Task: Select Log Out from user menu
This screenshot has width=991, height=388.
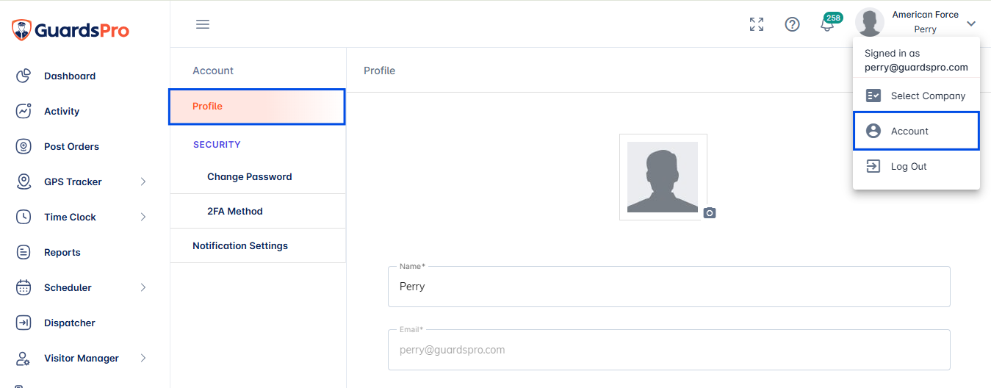Action: click(x=916, y=166)
